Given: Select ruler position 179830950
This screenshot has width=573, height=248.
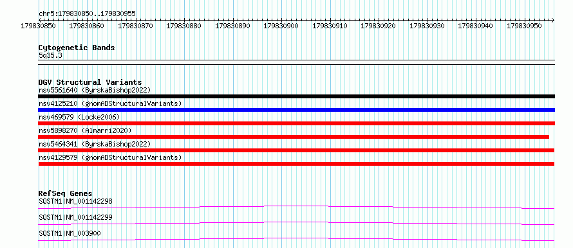Looking at the screenshot, I should (524, 26).
